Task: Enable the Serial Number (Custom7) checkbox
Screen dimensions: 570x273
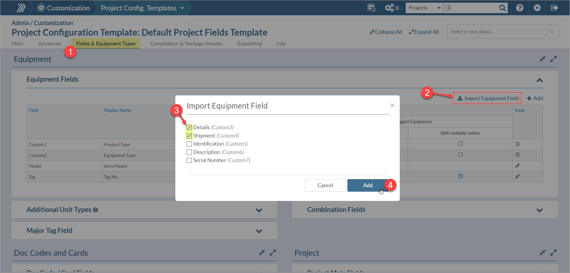Action: (189, 160)
